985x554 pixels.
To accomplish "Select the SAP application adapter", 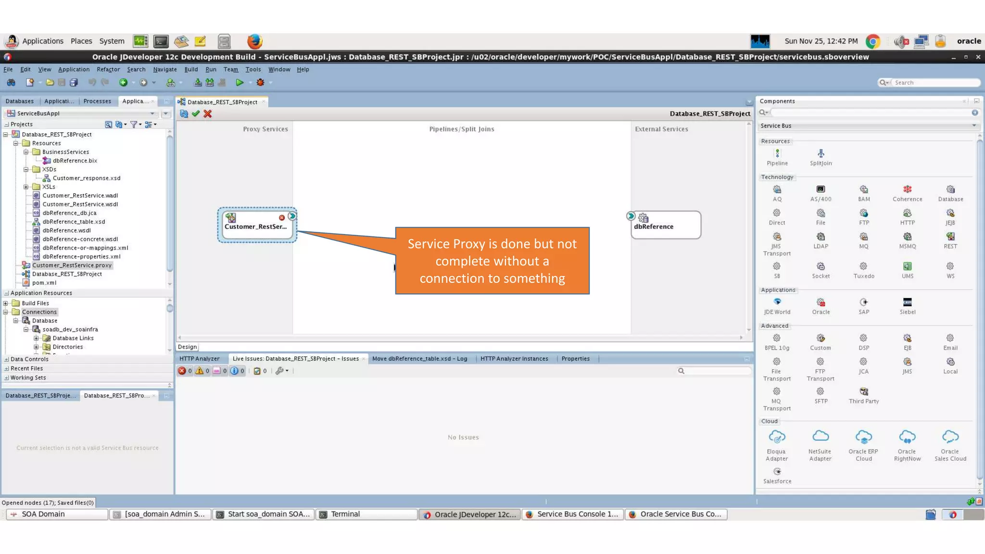I will click(864, 302).
